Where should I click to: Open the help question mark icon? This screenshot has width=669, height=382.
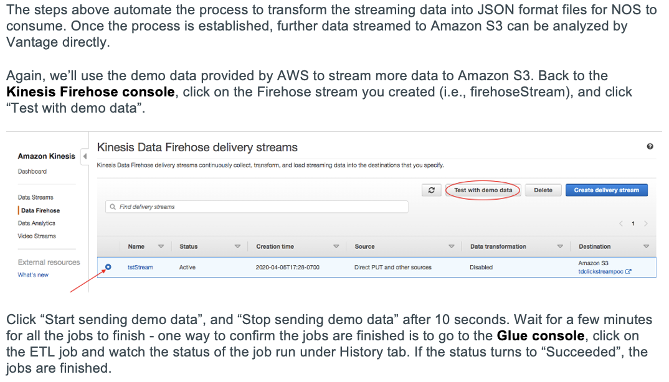(650, 147)
